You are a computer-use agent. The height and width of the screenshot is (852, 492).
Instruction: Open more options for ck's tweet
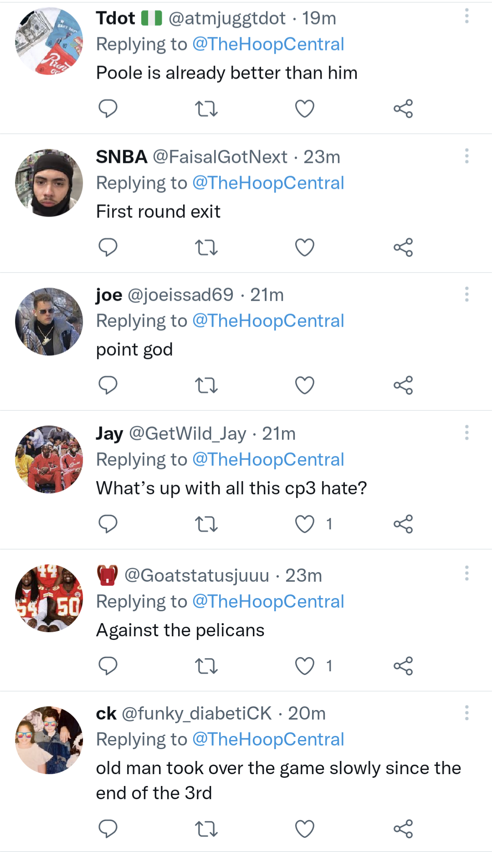point(466,713)
